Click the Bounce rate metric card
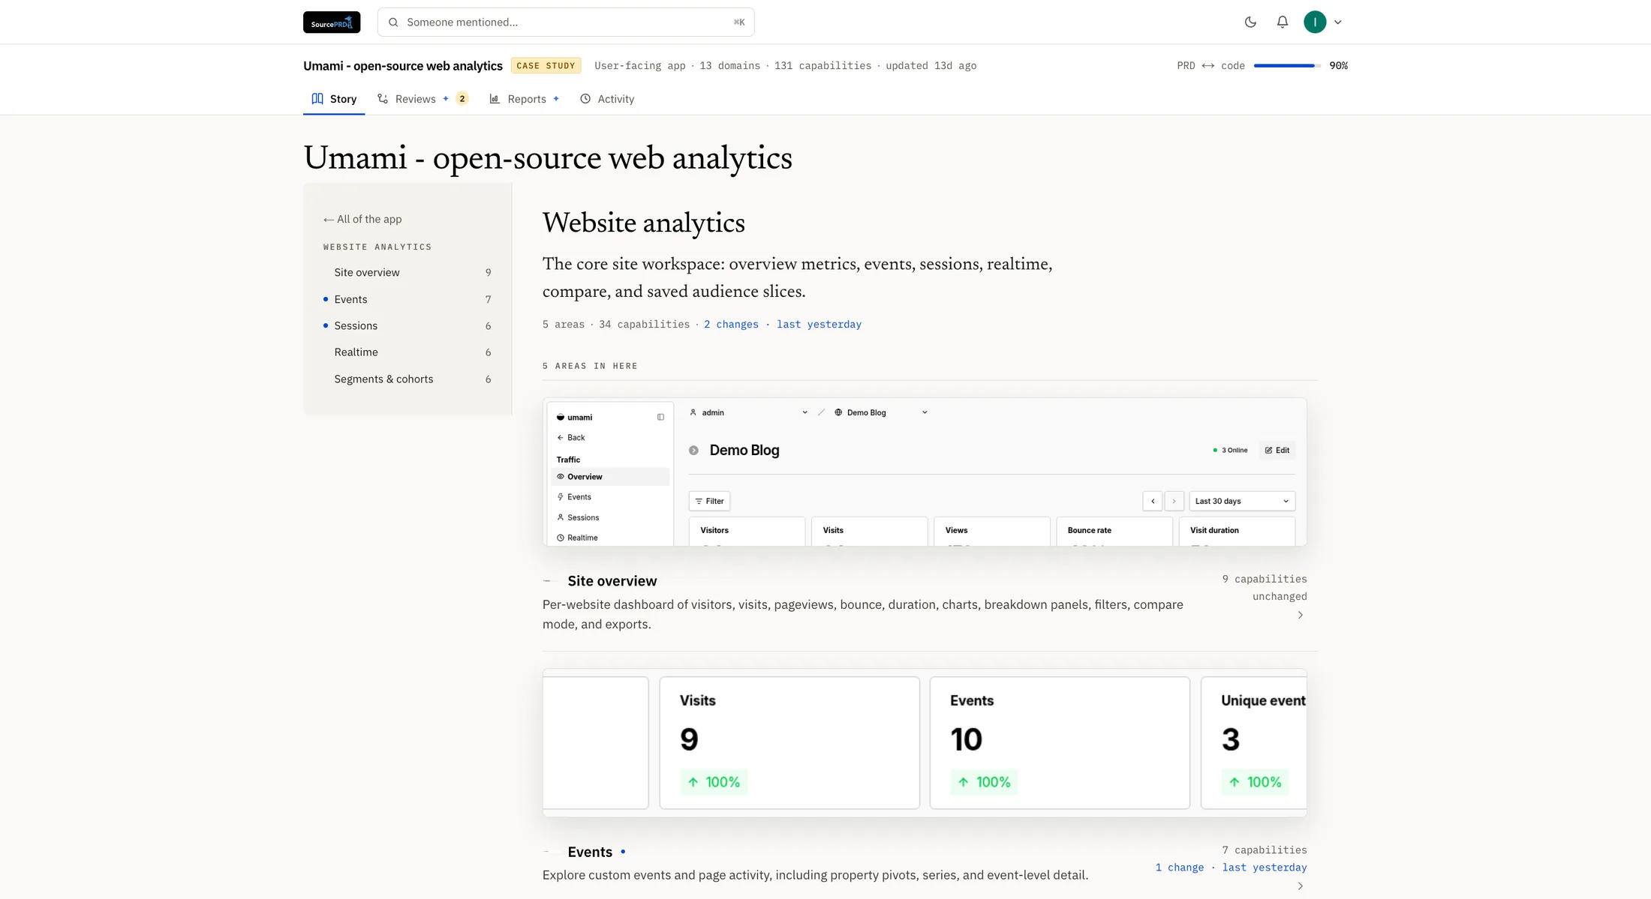1651x899 pixels. (x=1114, y=532)
